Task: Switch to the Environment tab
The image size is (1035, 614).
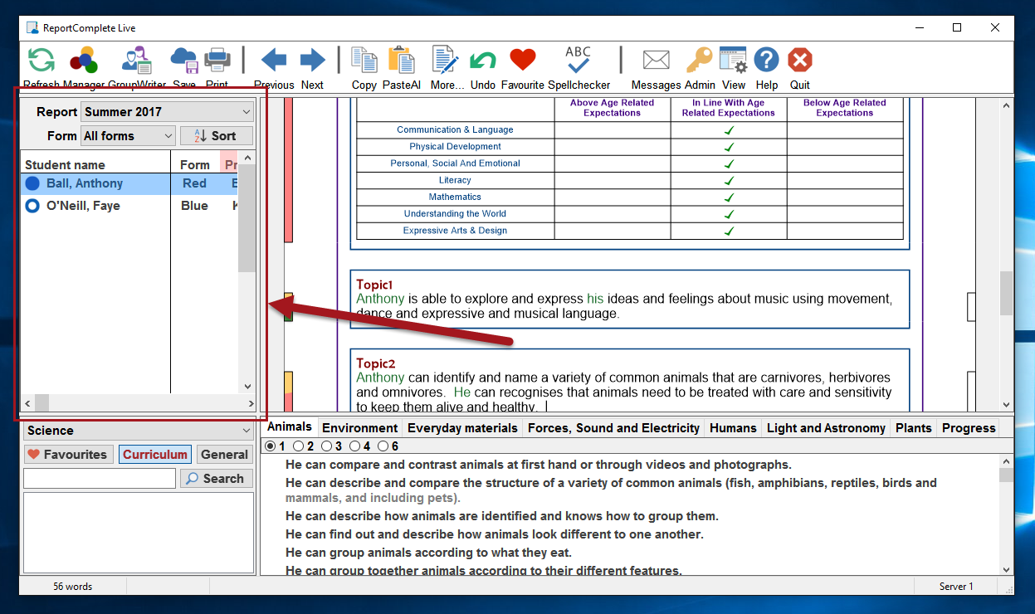Action: coord(359,428)
